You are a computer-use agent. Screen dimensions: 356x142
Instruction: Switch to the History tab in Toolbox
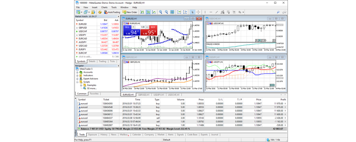click(104, 134)
